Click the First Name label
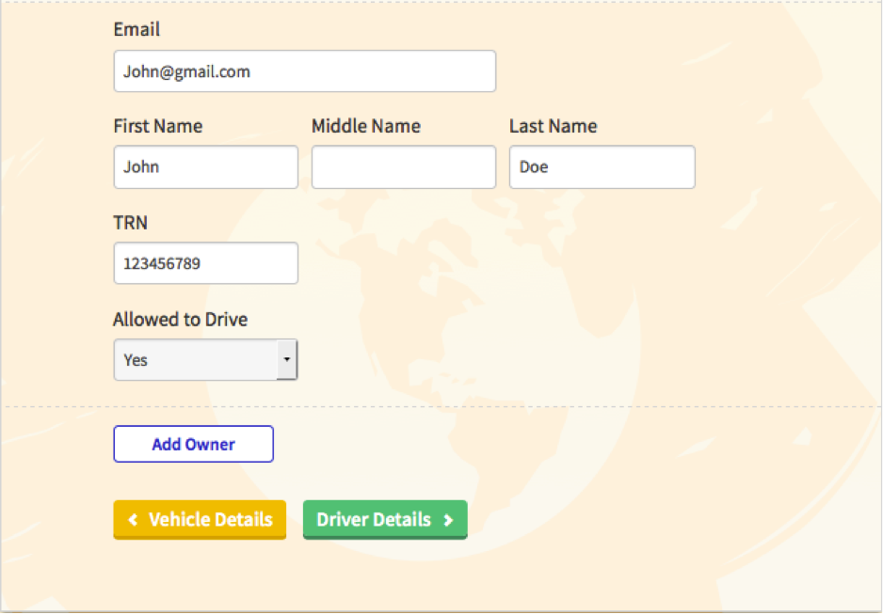This screenshot has width=883, height=614. 157,126
